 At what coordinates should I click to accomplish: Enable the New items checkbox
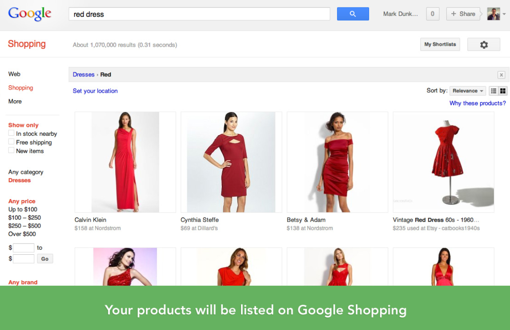coord(11,151)
